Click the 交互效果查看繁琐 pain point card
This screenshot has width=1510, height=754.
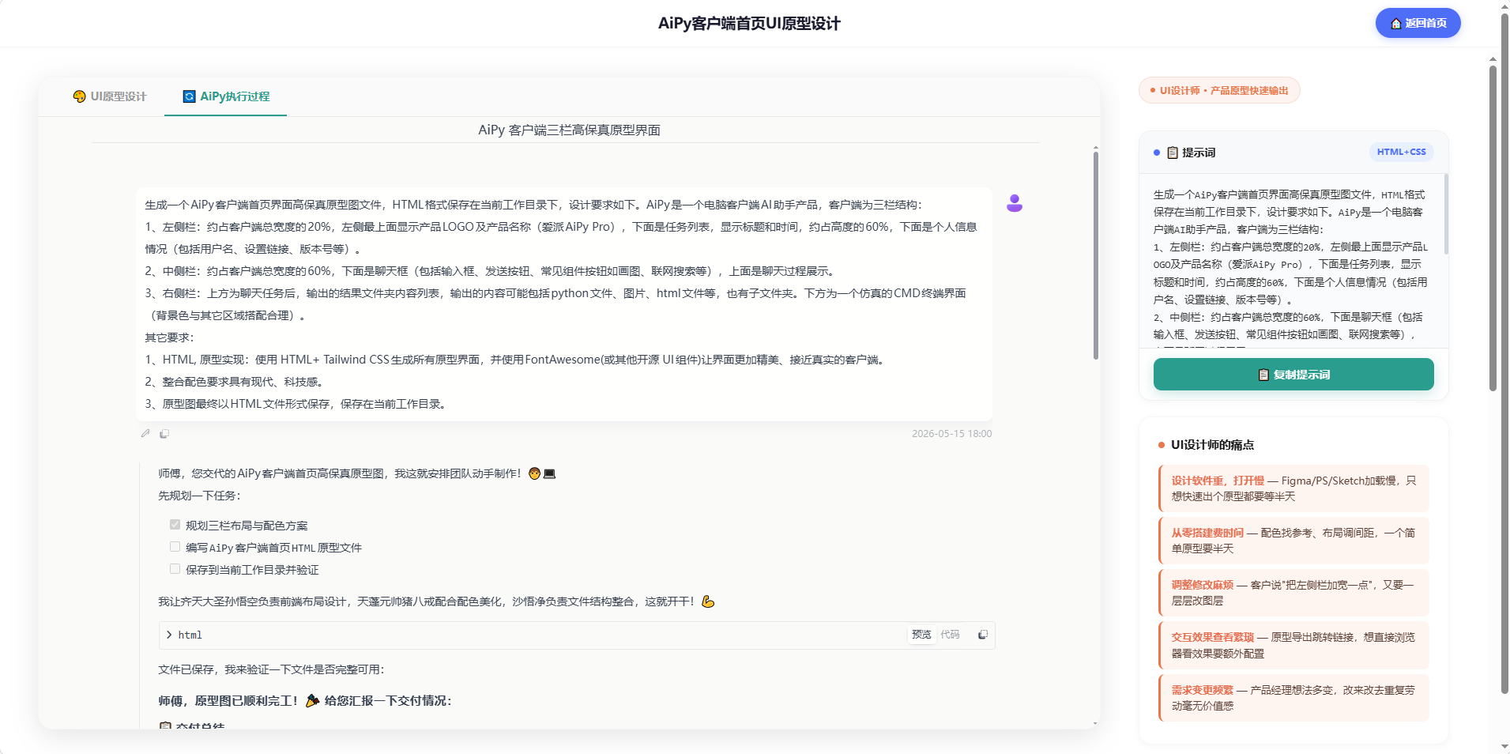(1294, 645)
